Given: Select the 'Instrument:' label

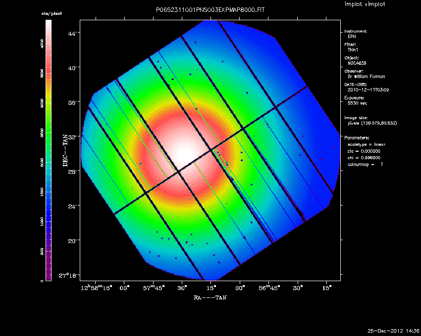Looking at the screenshot, I should (x=356, y=31).
